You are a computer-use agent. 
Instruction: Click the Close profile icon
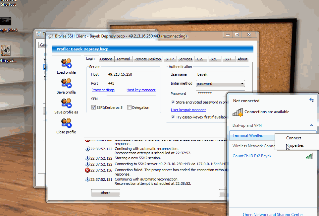[x=66, y=123]
